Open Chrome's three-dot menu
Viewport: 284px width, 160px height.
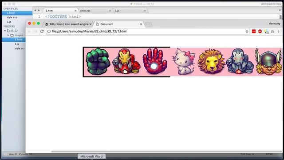point(279,32)
